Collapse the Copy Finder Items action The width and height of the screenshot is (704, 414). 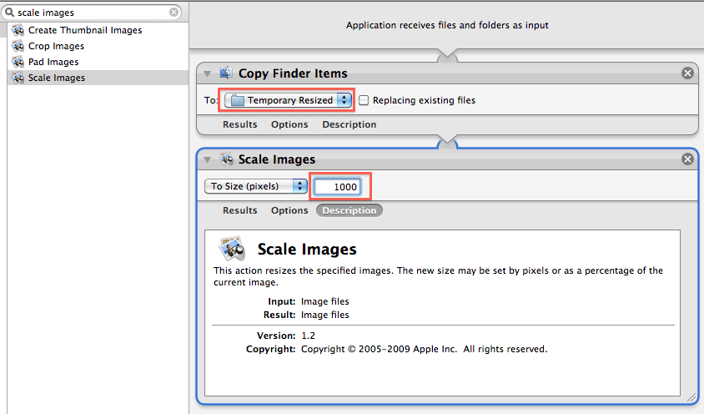208,73
